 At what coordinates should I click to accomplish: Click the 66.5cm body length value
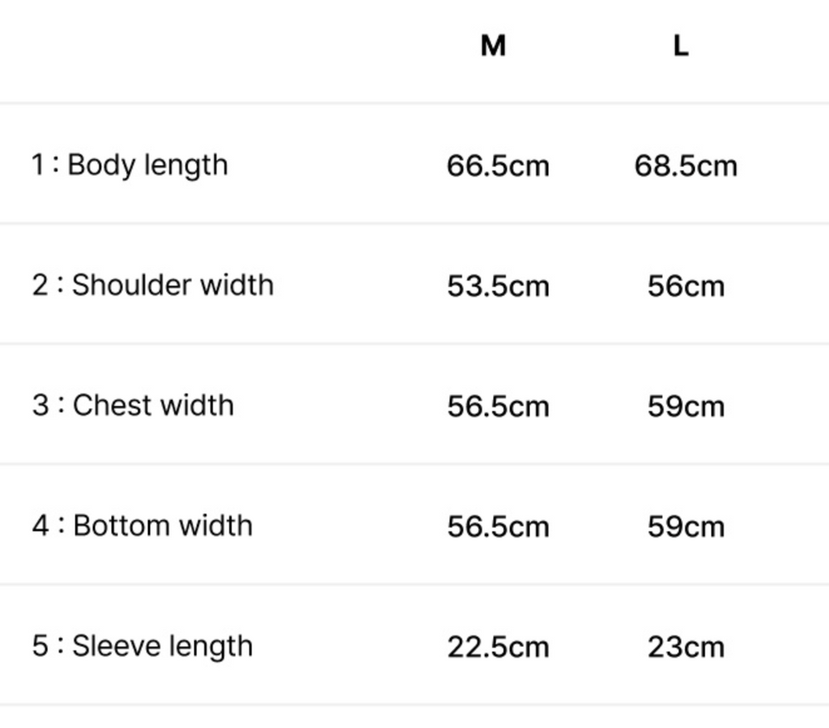click(x=498, y=166)
